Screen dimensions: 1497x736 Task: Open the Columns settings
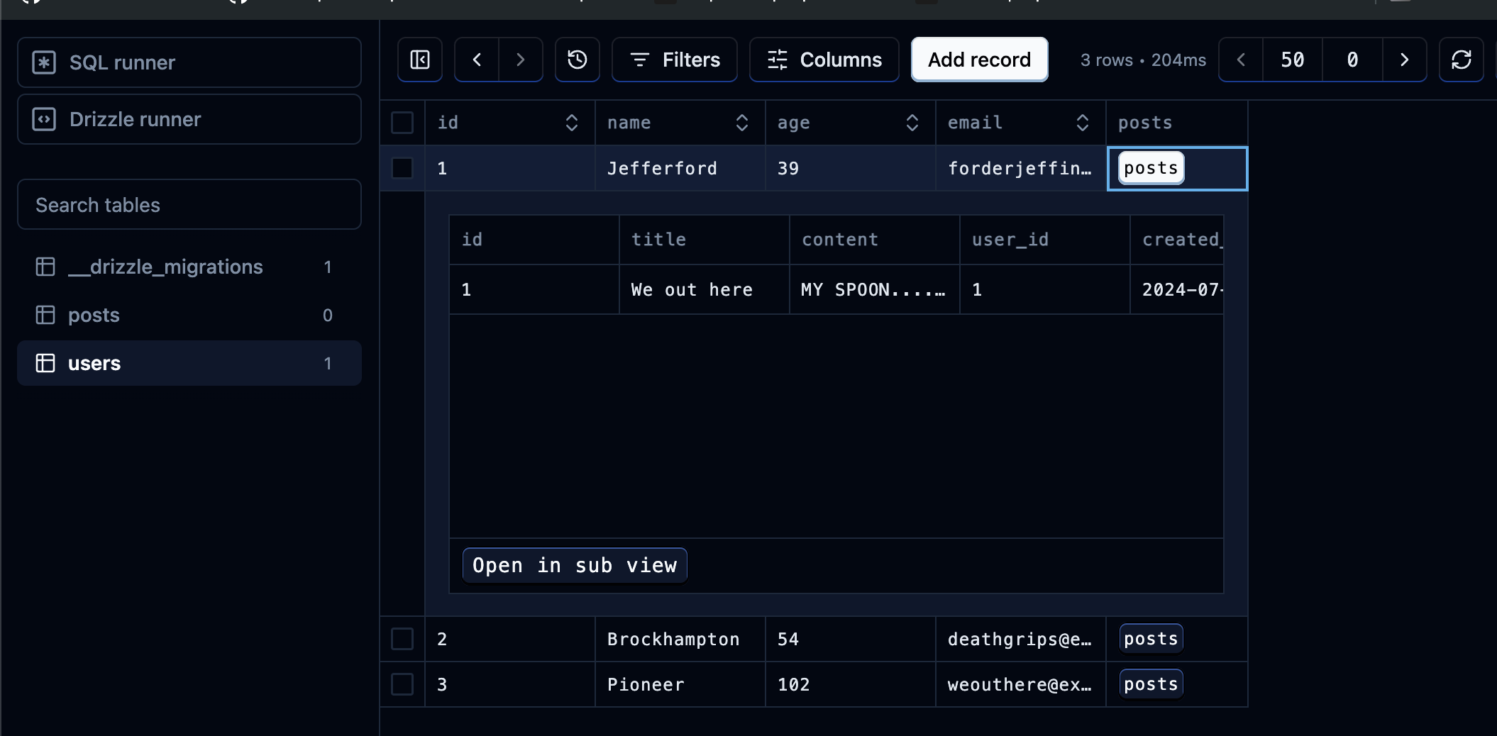click(x=824, y=60)
